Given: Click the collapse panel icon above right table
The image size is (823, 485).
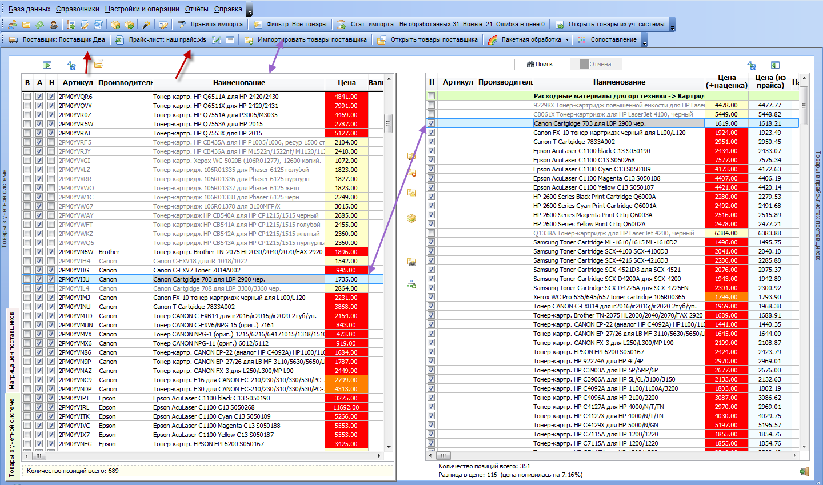Looking at the screenshot, I should (x=775, y=65).
